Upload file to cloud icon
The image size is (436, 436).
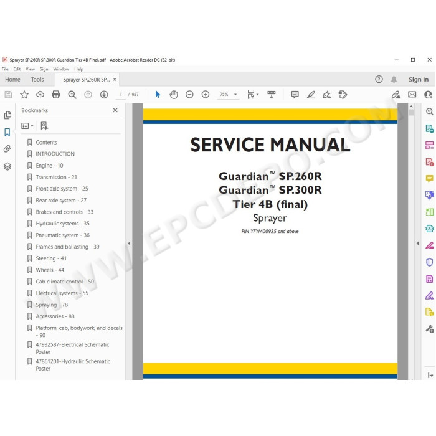40,95
